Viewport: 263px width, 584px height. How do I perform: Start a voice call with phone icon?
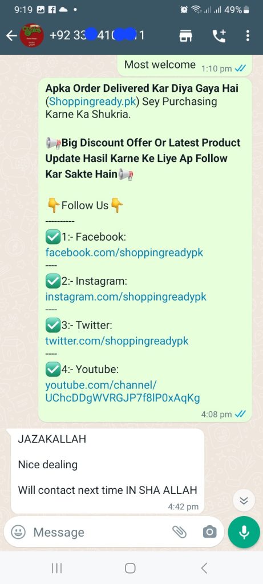219,35
